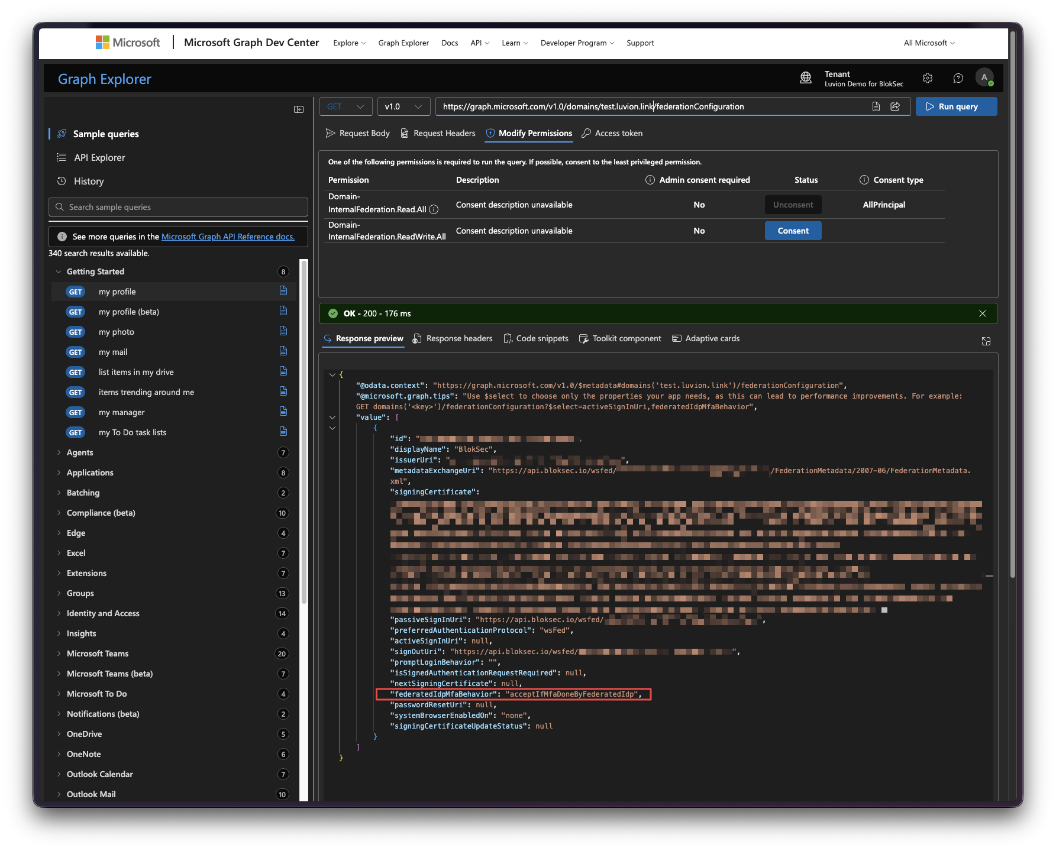
Task: Open the profile avatar A
Action: coord(984,77)
